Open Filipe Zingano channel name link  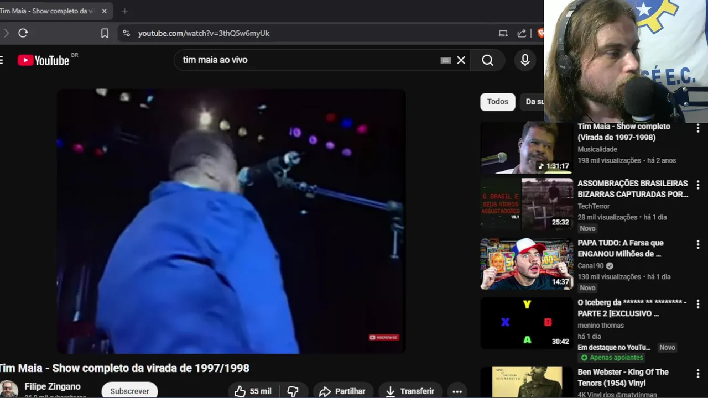(x=53, y=386)
